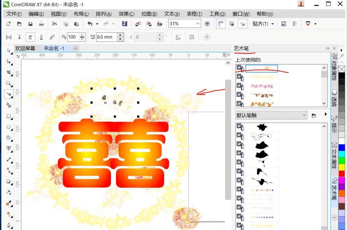The image size is (347, 230).
Task: Select the Crop tool
Action: tap(9, 72)
